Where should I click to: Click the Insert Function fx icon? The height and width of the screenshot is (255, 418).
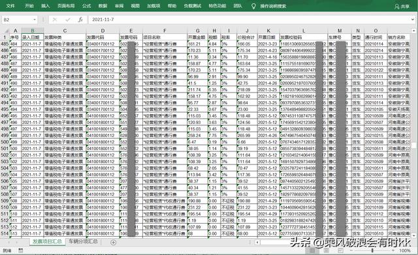(80, 20)
